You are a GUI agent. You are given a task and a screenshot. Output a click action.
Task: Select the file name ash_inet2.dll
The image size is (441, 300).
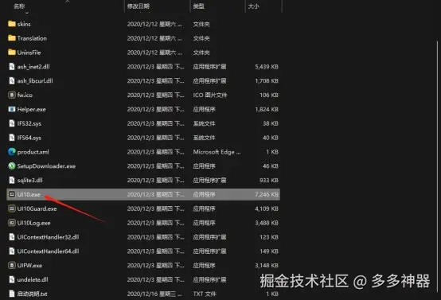pos(33,67)
